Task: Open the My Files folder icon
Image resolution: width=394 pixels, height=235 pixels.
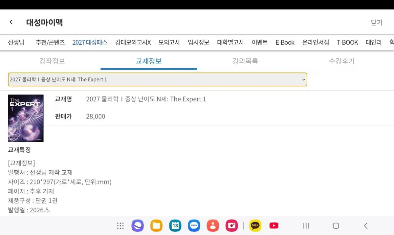Action: [156, 225]
